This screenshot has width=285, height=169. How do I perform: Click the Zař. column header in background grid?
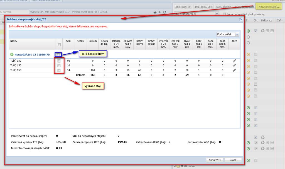[x=279, y=20]
